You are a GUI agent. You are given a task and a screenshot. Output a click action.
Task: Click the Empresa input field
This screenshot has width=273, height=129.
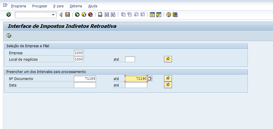pos(79,53)
